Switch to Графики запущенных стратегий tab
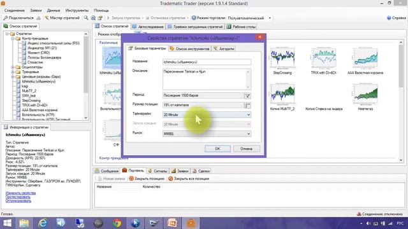Viewport: 408px width, 229px height. coord(196,27)
